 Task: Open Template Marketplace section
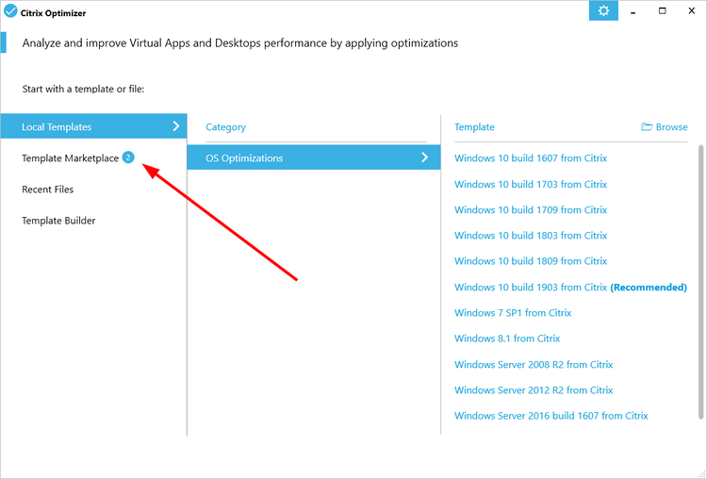coord(71,158)
